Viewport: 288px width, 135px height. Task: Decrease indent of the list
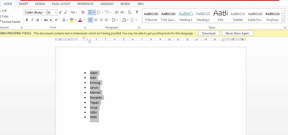pos(117,12)
